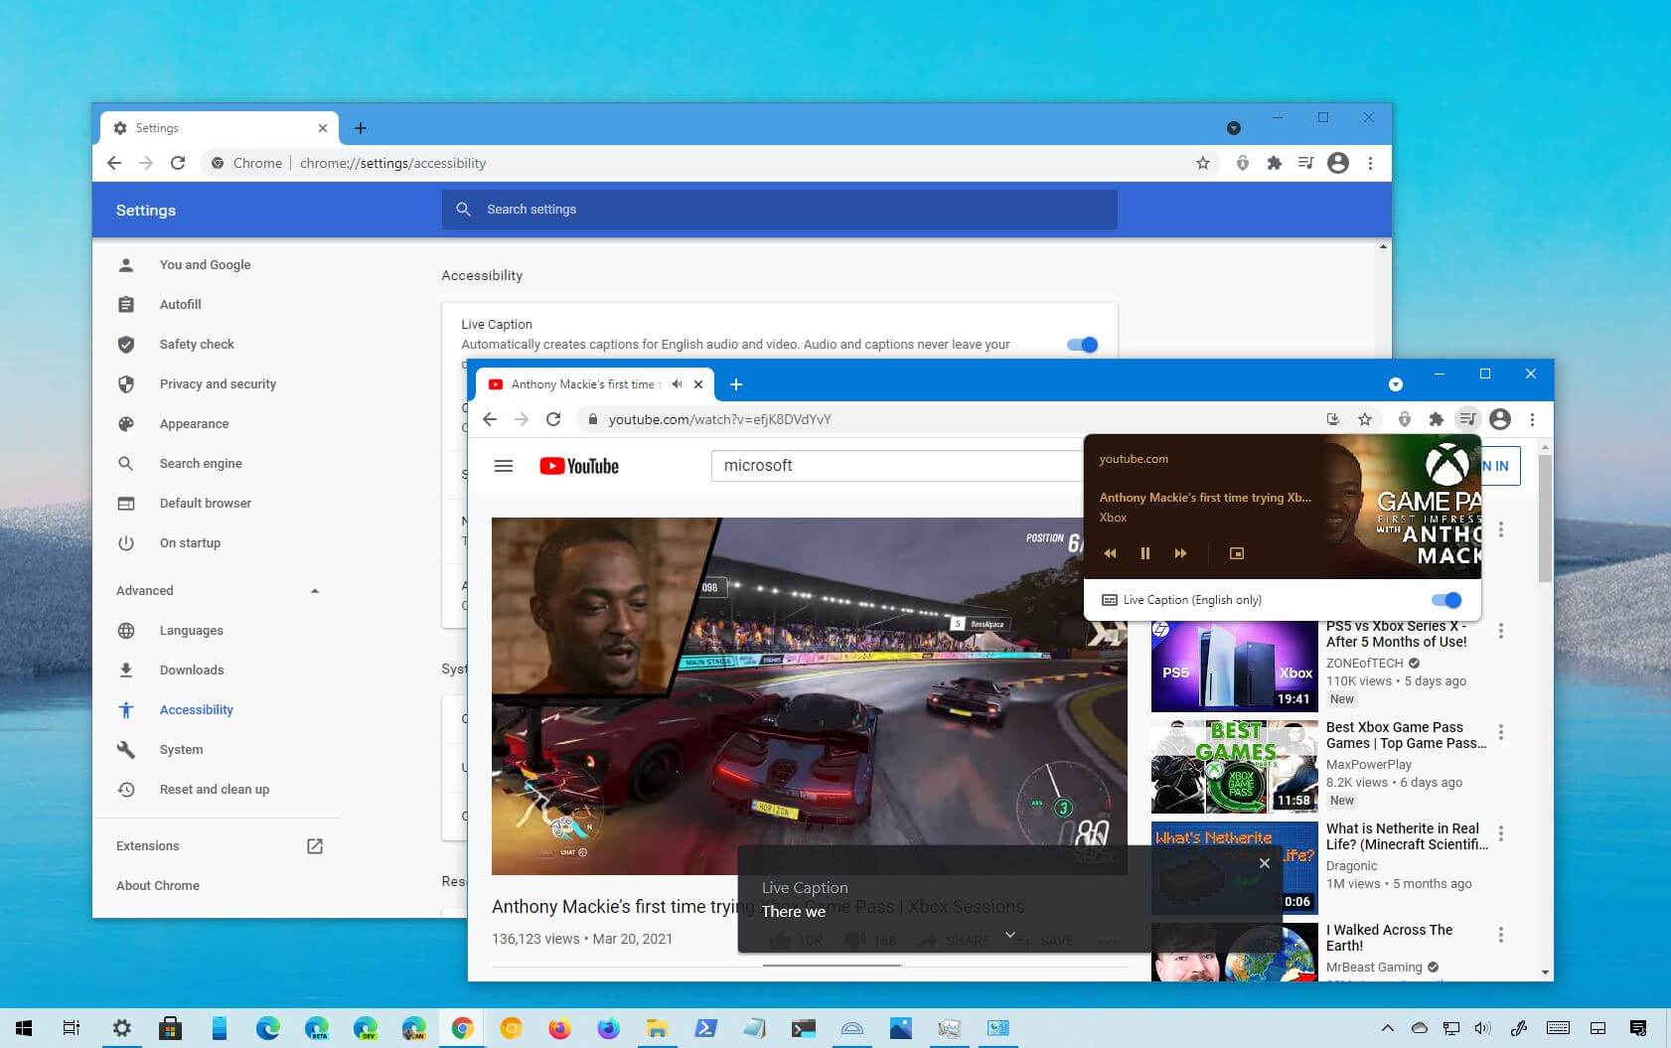Open On startup settings
Screen dimensions: 1671x1048
point(190,543)
